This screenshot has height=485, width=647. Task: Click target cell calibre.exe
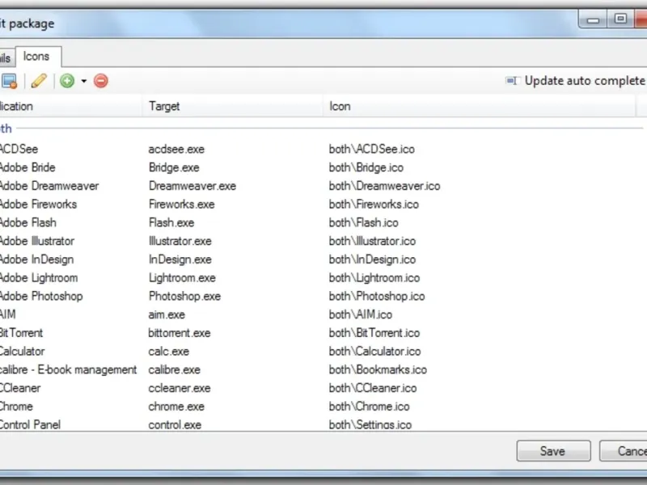click(175, 369)
